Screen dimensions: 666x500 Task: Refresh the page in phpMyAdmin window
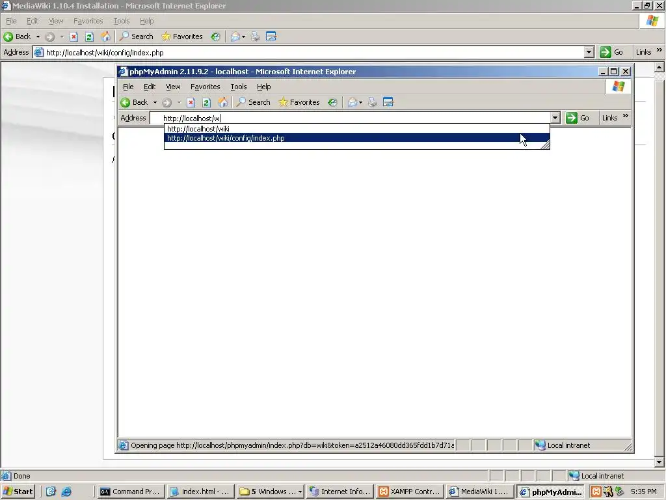[207, 102]
